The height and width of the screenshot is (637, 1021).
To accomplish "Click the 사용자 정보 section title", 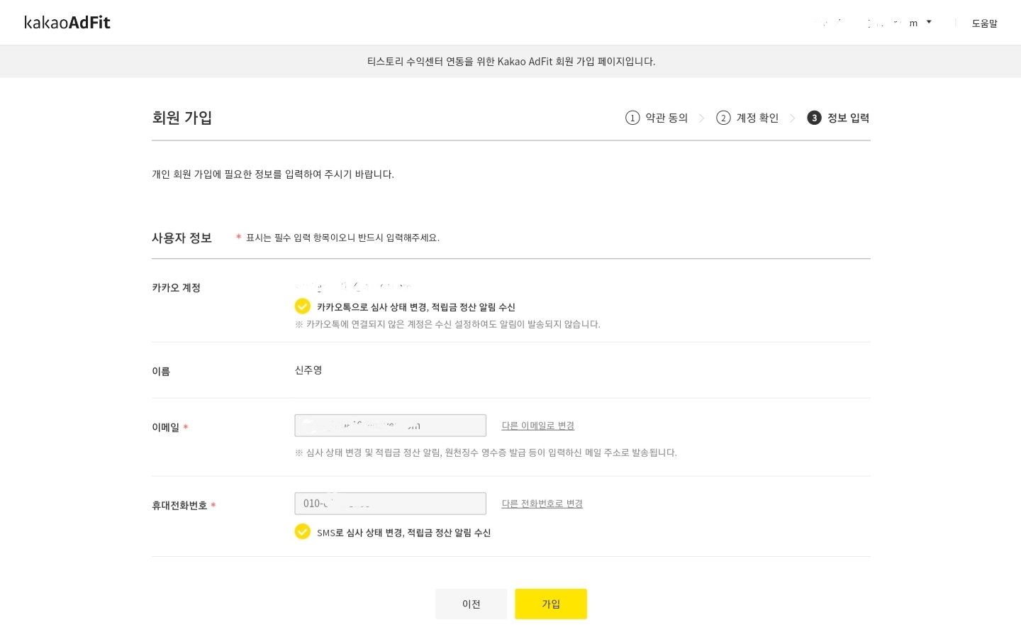I will pos(182,238).
